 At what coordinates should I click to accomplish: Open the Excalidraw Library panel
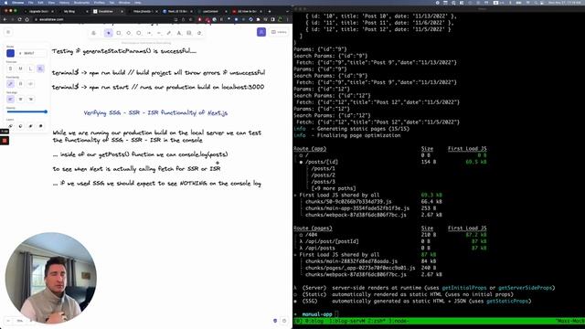[x=279, y=32]
